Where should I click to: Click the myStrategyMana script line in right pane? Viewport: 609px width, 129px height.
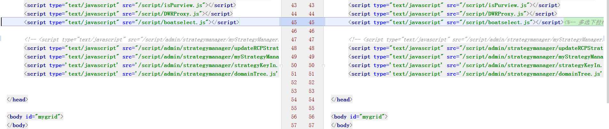coord(476,57)
